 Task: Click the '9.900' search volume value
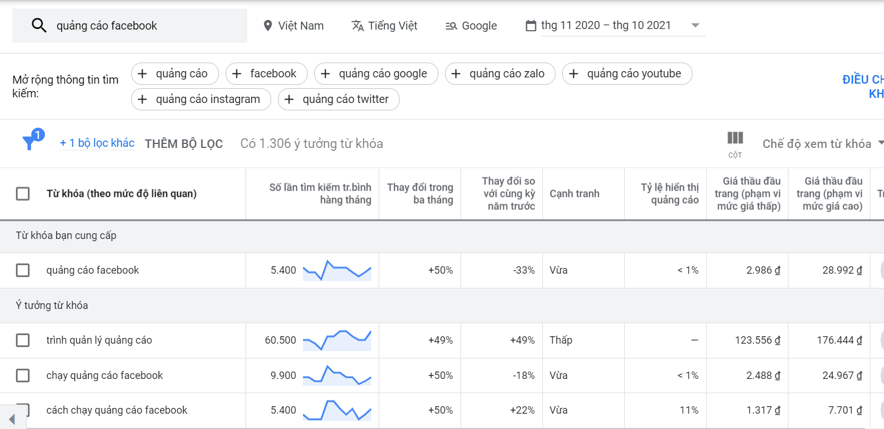[283, 376]
